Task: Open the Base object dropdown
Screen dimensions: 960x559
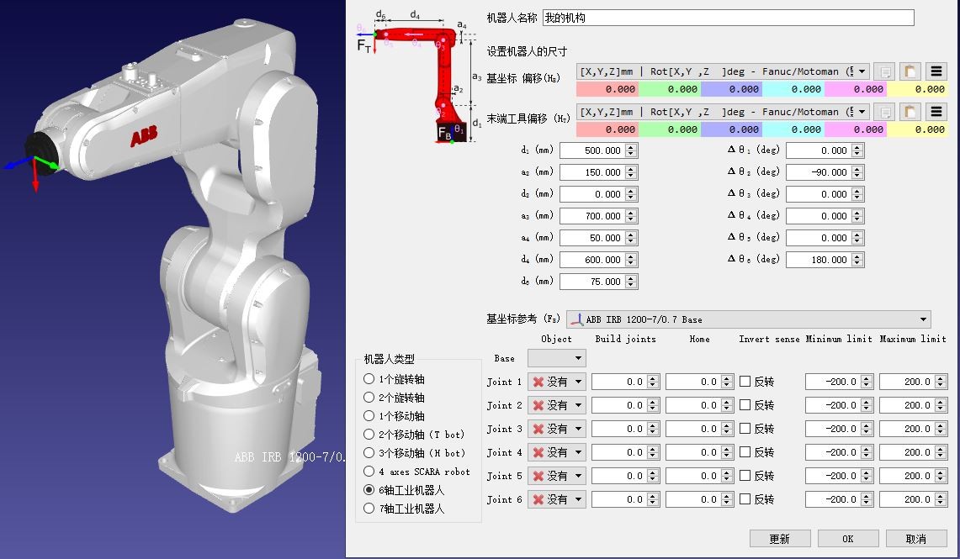Action: (x=556, y=358)
